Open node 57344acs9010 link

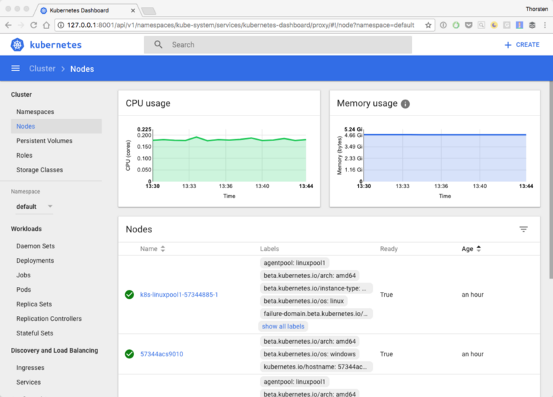click(162, 353)
